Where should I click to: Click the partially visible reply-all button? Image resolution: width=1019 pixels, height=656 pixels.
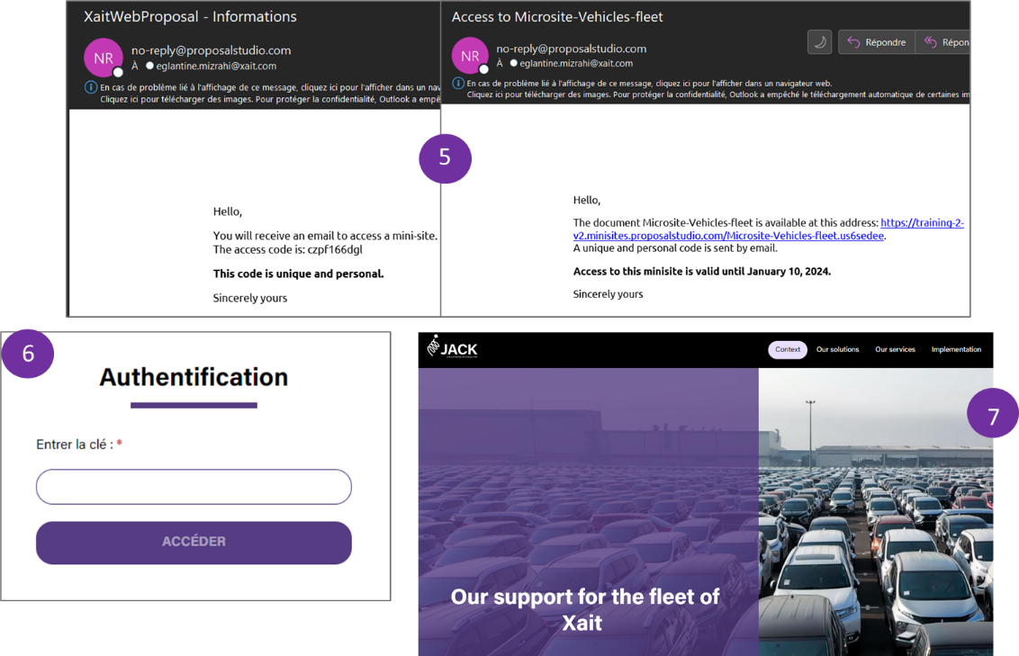coord(943,42)
